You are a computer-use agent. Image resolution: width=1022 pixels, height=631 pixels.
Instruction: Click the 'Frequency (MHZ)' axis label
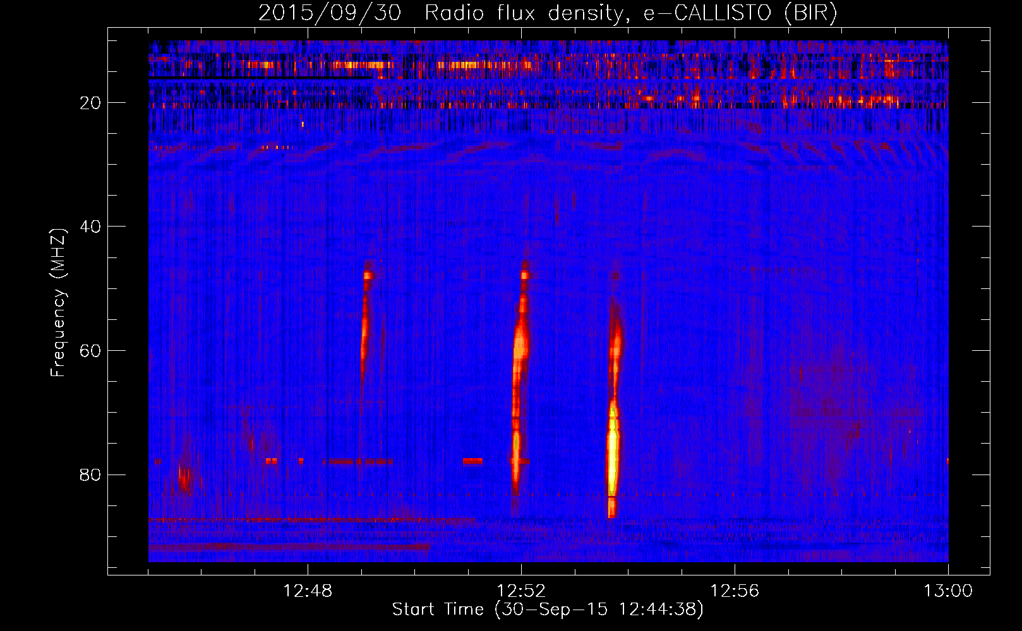click(57, 303)
